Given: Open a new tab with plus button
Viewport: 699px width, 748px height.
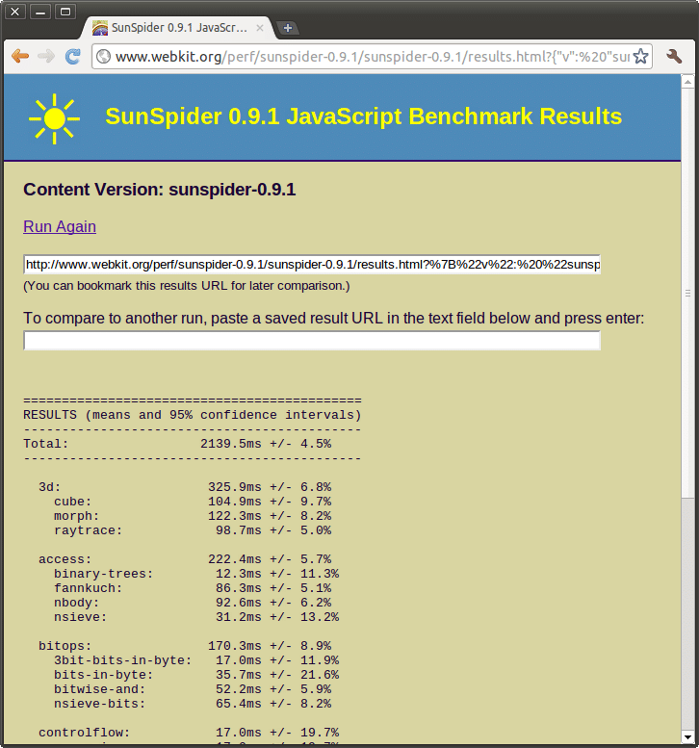Looking at the screenshot, I should (x=288, y=28).
